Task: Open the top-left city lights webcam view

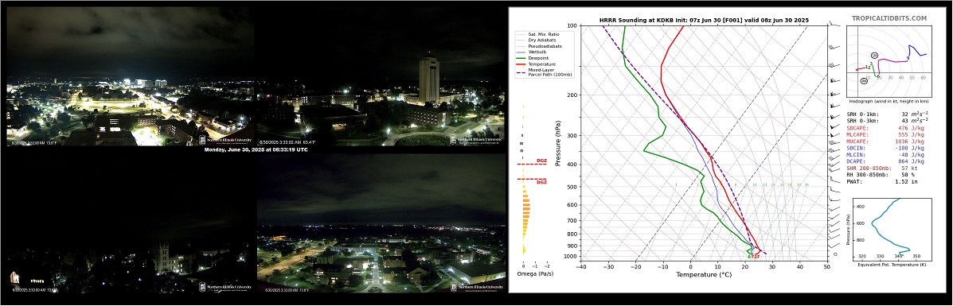Action: 130,76
